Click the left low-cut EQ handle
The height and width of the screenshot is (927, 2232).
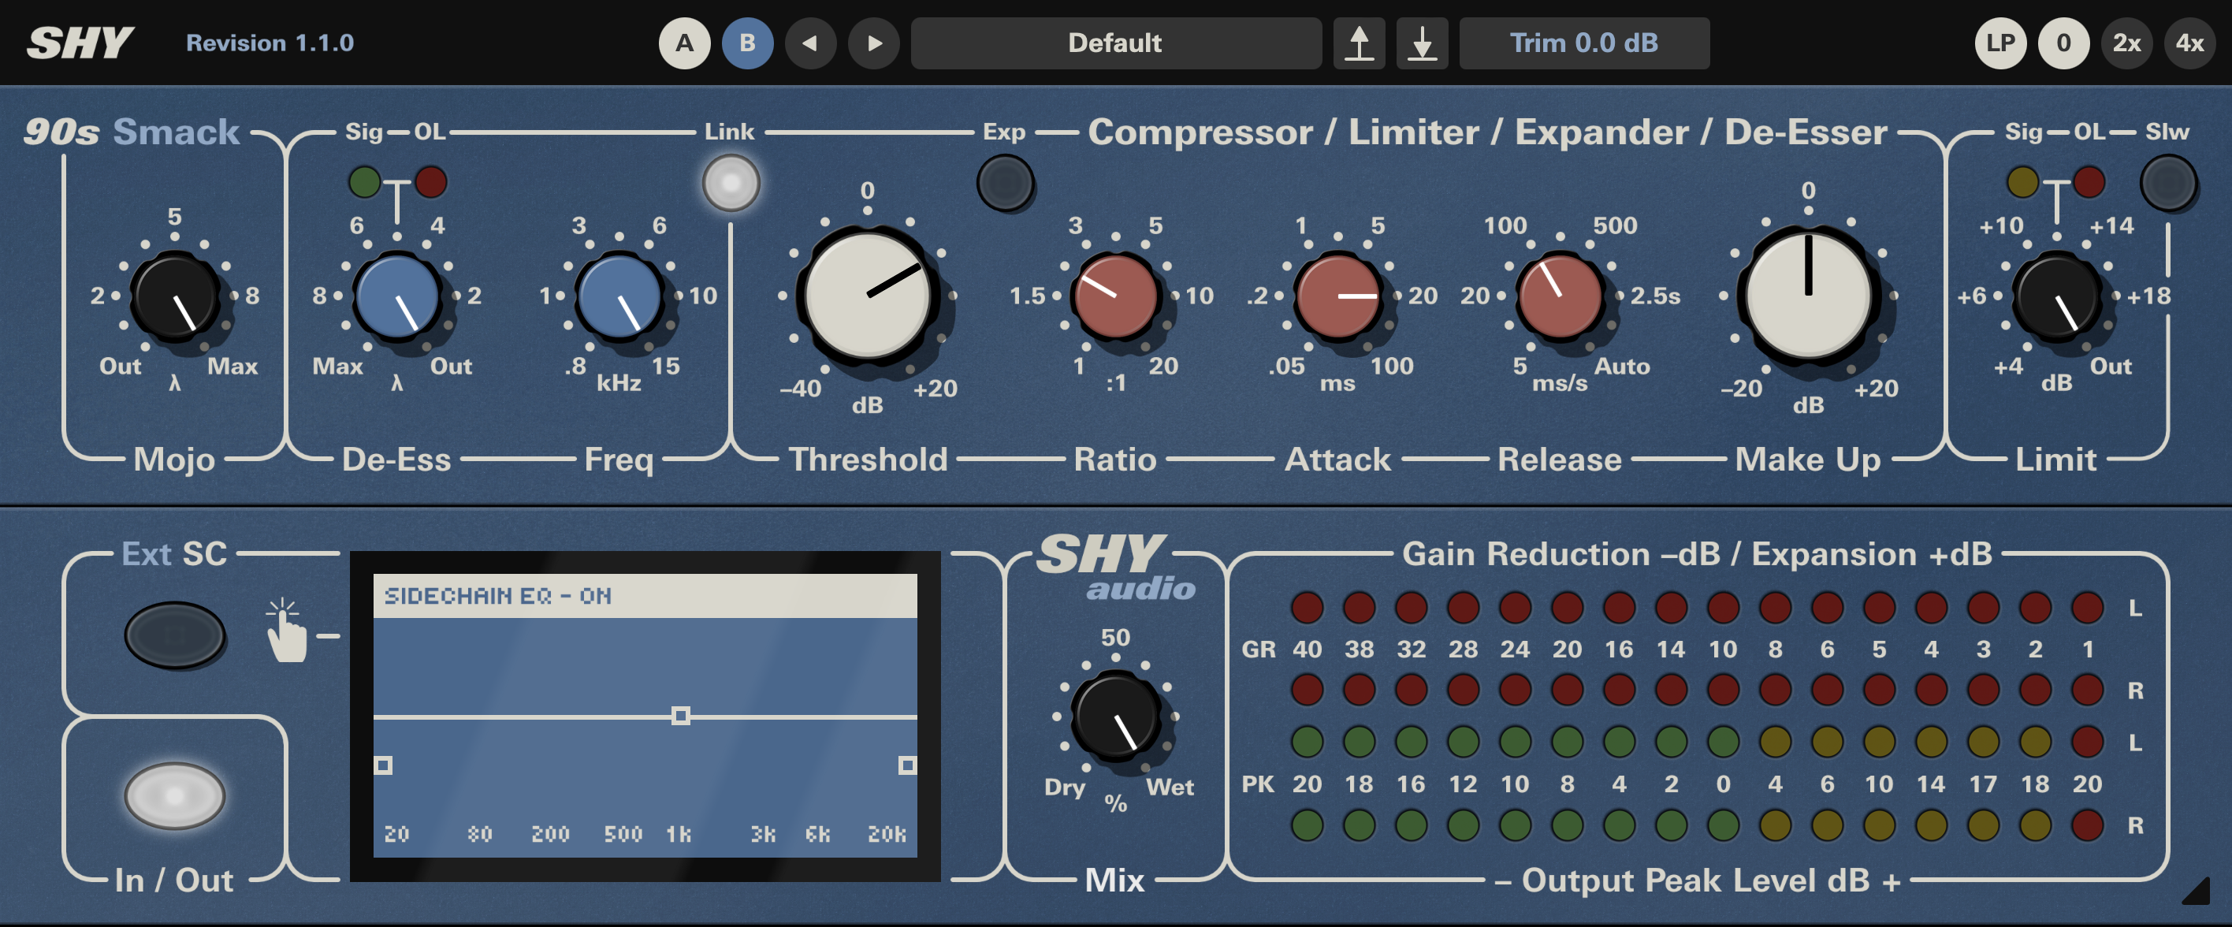(x=383, y=765)
